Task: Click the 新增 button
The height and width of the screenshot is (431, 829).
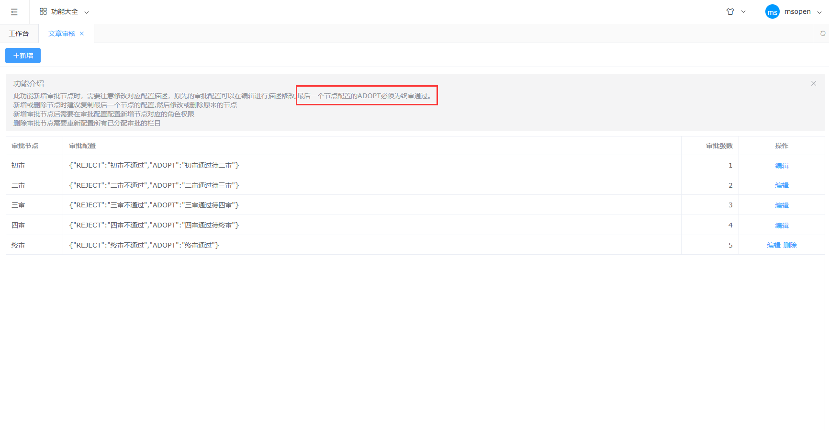Action: point(23,56)
